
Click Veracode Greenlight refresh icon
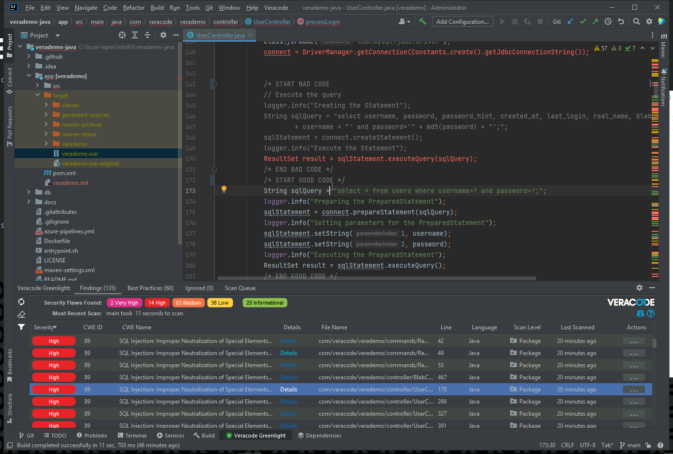21,302
